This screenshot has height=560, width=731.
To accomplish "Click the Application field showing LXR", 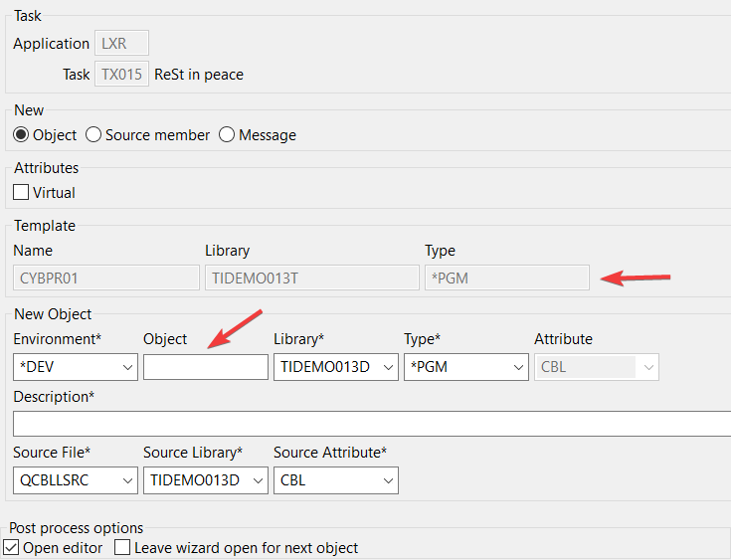I will pyautogui.click(x=121, y=43).
